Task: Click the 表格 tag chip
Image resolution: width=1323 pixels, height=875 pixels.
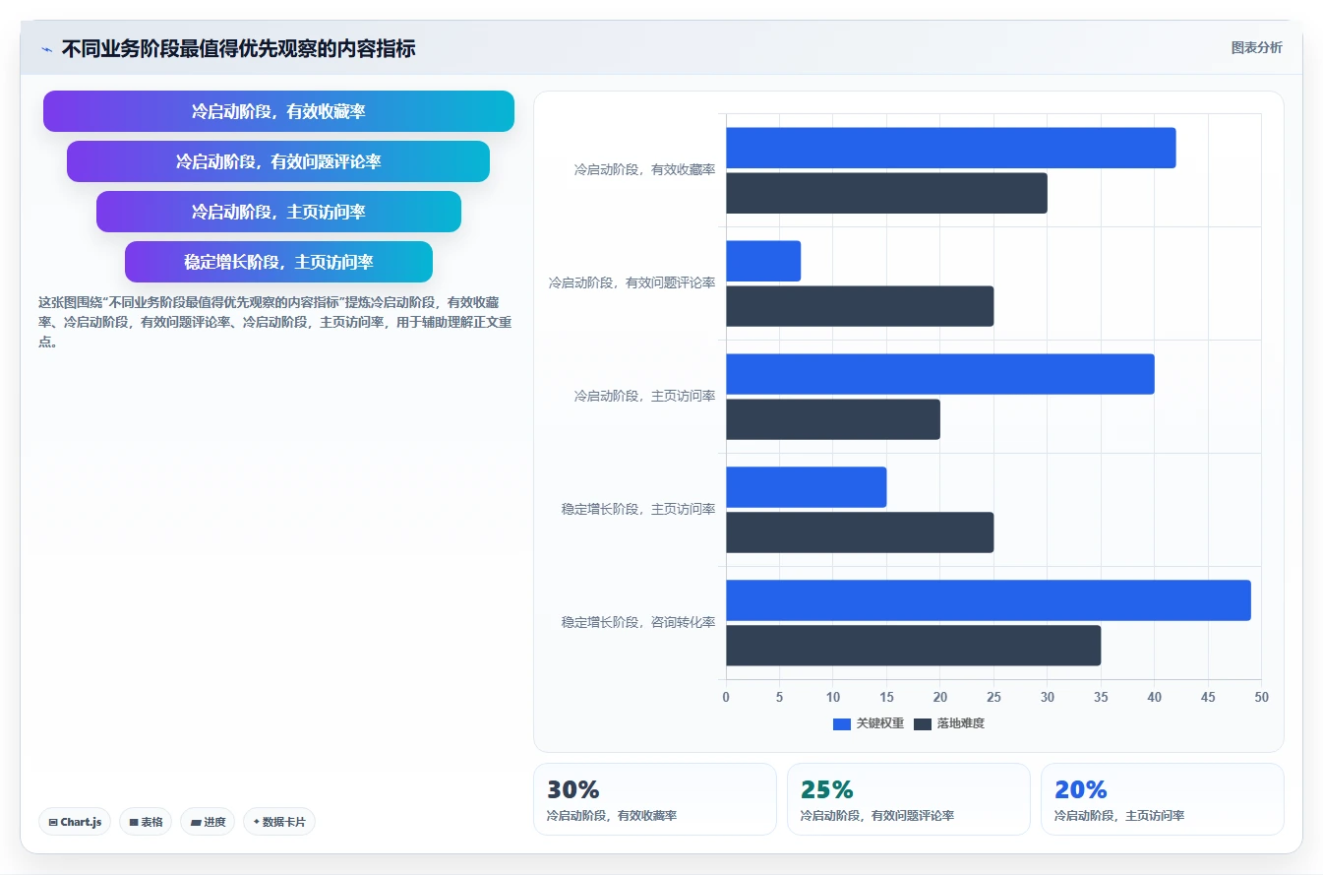Action: 147,822
